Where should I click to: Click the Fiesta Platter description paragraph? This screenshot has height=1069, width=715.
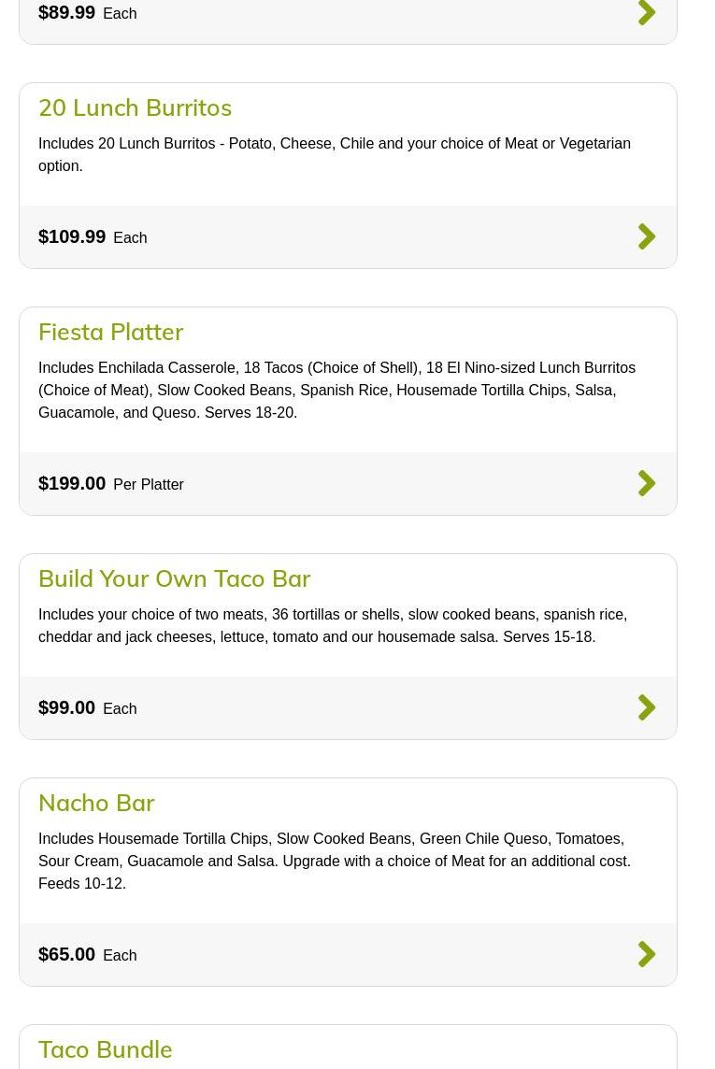pyautogui.click(x=336, y=390)
